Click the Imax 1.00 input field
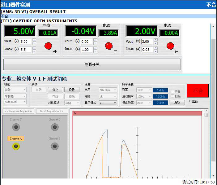The height and width of the screenshot is (185, 217). tap(87, 50)
